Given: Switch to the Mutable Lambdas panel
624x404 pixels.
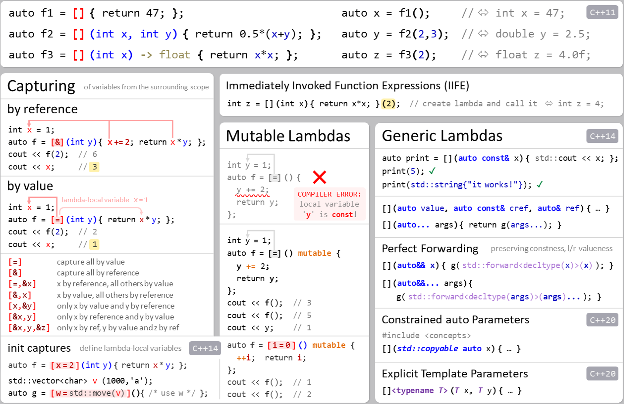Looking at the screenshot, I should point(288,136).
